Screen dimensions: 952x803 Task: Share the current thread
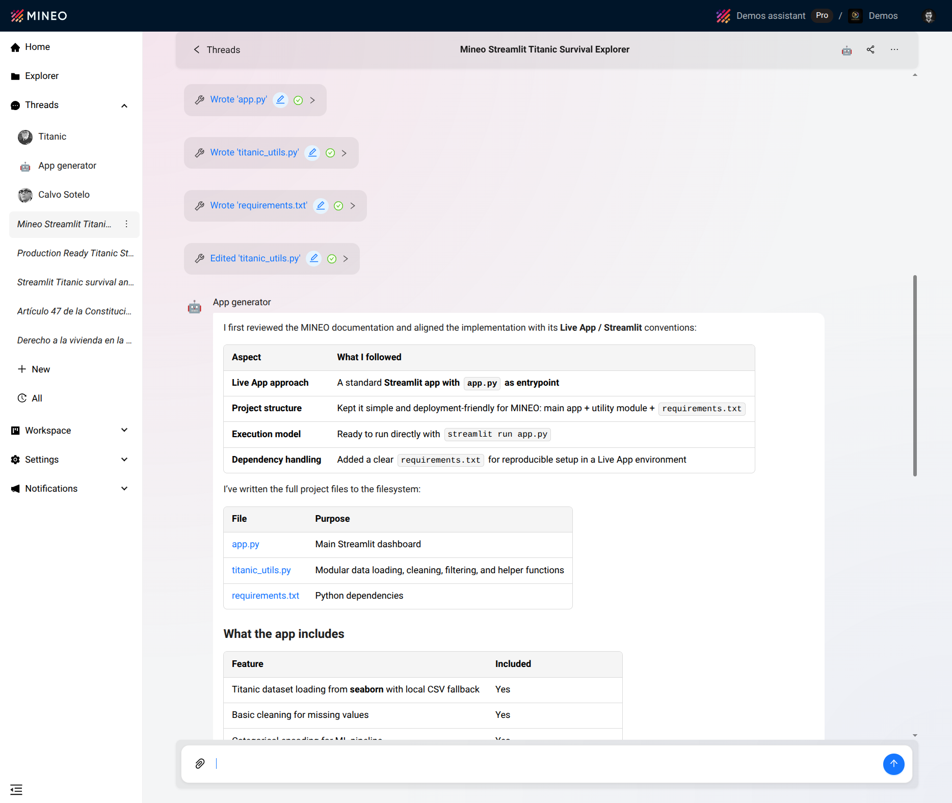pos(870,49)
